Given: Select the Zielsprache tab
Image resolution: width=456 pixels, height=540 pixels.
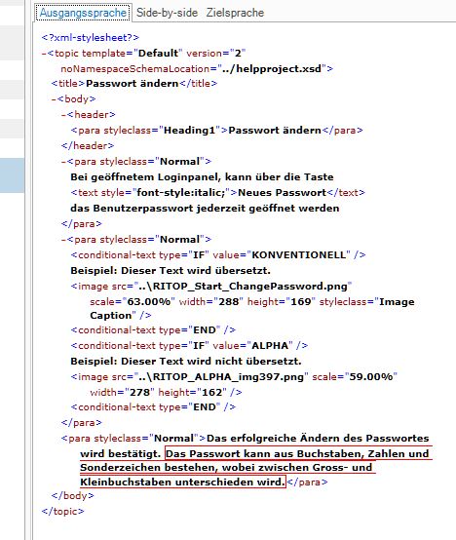Looking at the screenshot, I should pos(235,13).
